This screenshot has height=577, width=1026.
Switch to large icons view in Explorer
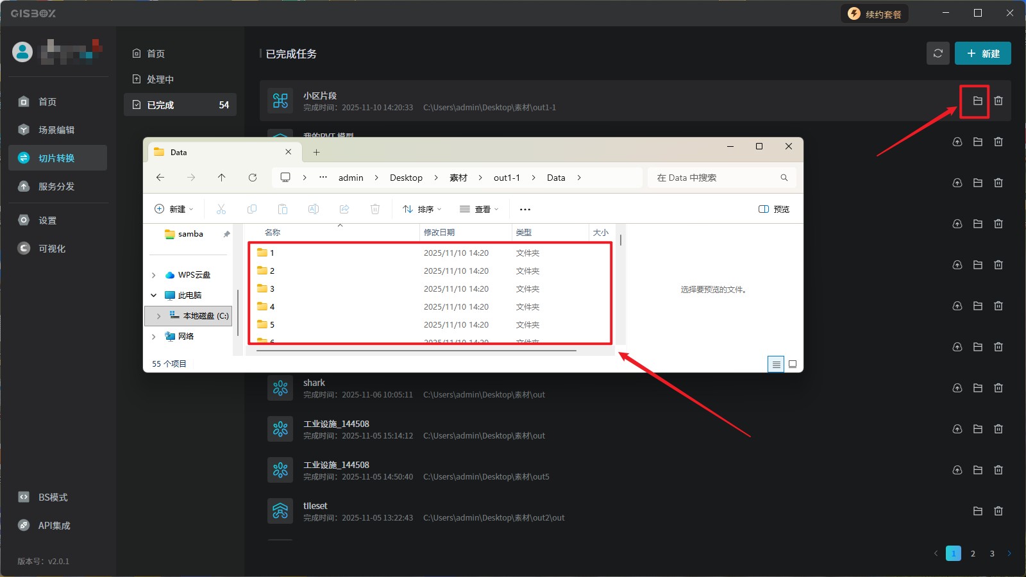tap(793, 364)
